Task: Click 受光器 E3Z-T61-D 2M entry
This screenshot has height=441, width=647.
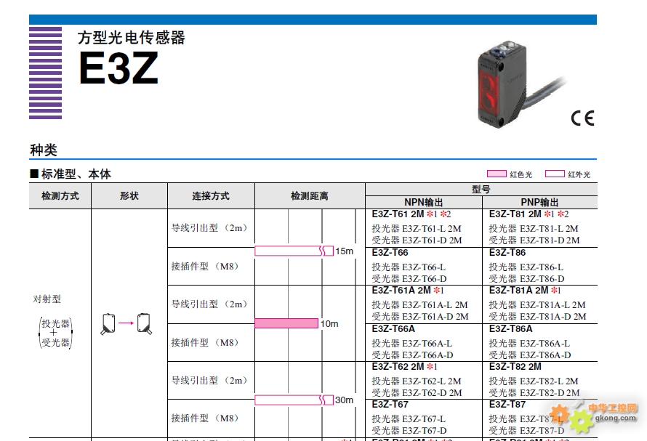Action: click(x=417, y=240)
